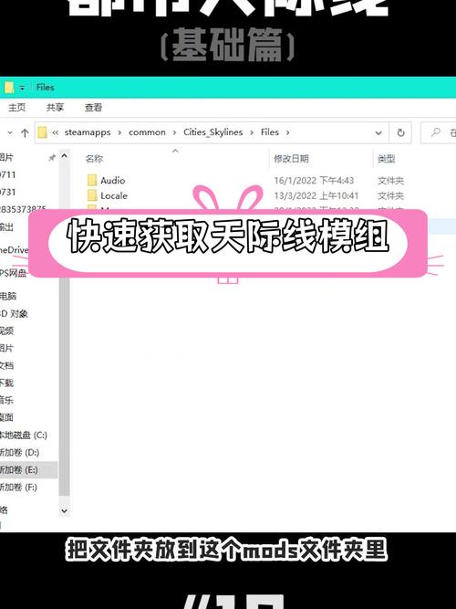This screenshot has width=456, height=609.
Task: Open 桌面 folder in navigation pane
Action: coord(7,417)
